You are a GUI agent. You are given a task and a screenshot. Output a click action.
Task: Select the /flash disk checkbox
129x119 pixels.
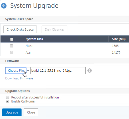(12, 46)
